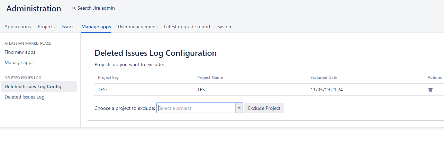
Task: Open the project dropdown arrow
Action: point(239,108)
